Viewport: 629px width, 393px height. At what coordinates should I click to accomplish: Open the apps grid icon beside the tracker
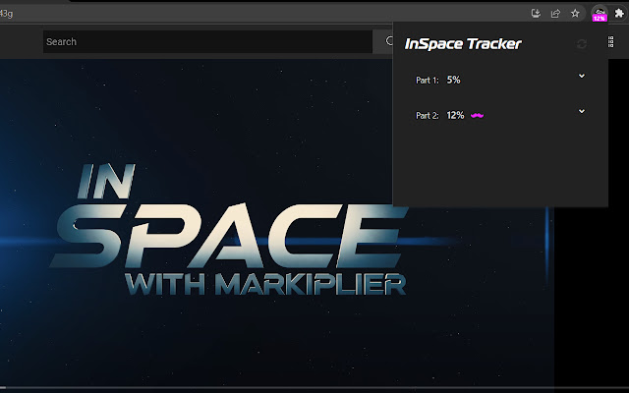coord(611,41)
